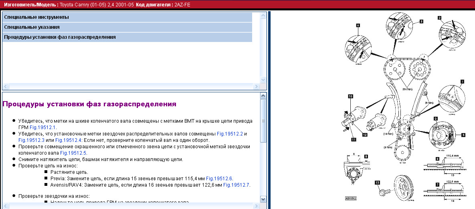This screenshot has height=209, width=475.
Task: Click procedures panel horizontal scroll left arrow
Action: point(6,206)
